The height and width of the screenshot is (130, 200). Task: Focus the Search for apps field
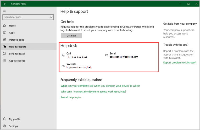tap(28, 17)
